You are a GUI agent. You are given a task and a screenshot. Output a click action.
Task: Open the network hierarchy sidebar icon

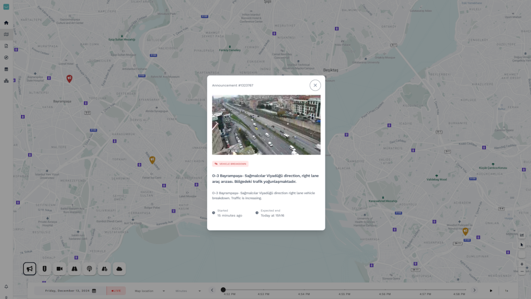click(x=6, y=81)
